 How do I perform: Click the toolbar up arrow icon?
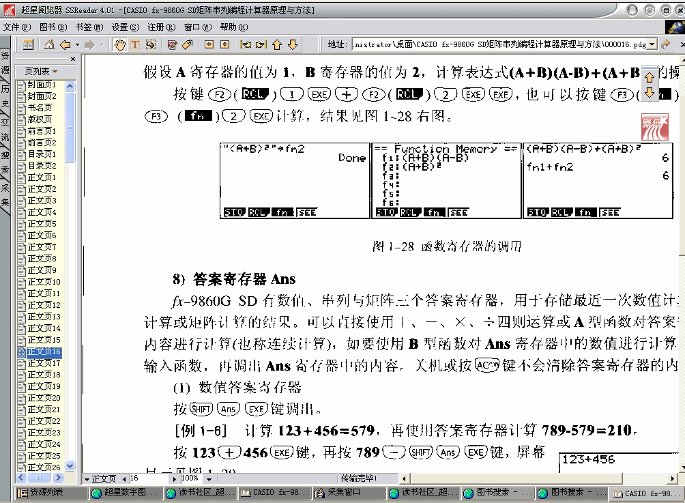point(277,44)
